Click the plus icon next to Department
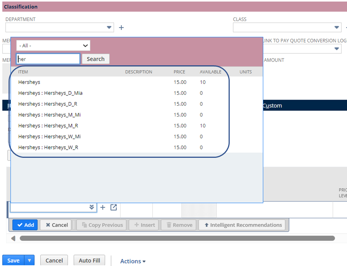Image resolution: width=347 pixels, height=266 pixels. coord(121,28)
